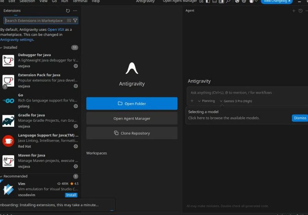Open the Selection menu
Image resolution: width=308 pixels, height=215 pixels.
[x=27, y=1]
